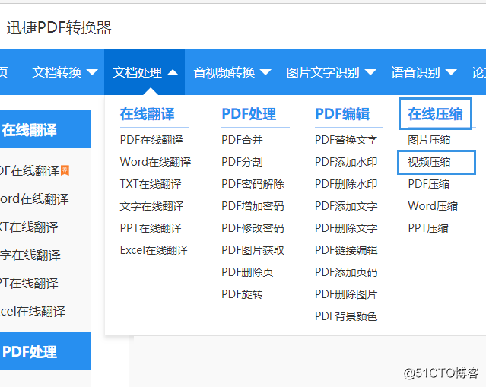This screenshot has height=387, width=486.
Task: Open PDF图片获取
Action: coord(253,250)
